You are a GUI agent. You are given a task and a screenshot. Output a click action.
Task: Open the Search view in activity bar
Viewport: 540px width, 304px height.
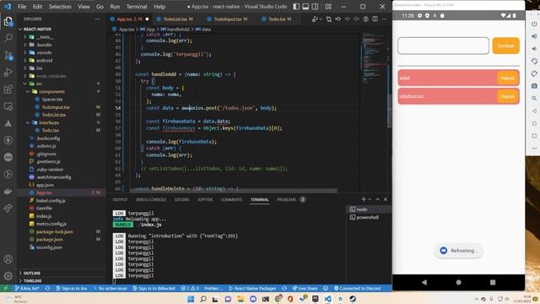coord(8,38)
